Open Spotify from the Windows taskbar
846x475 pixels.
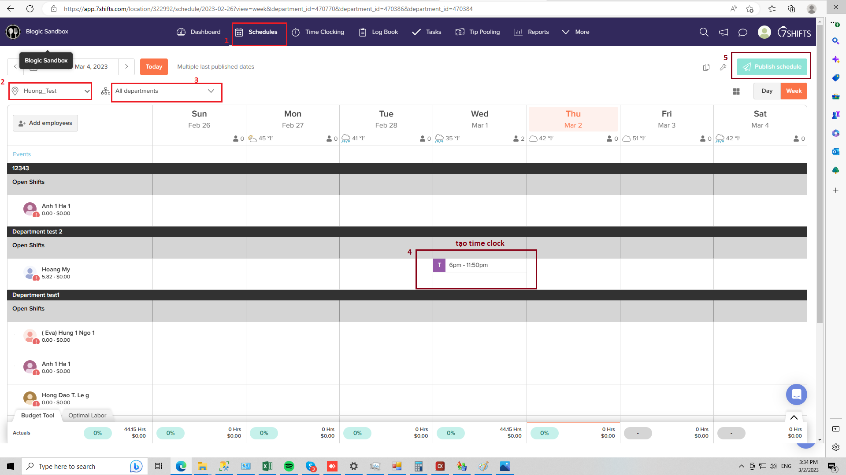[x=289, y=466]
